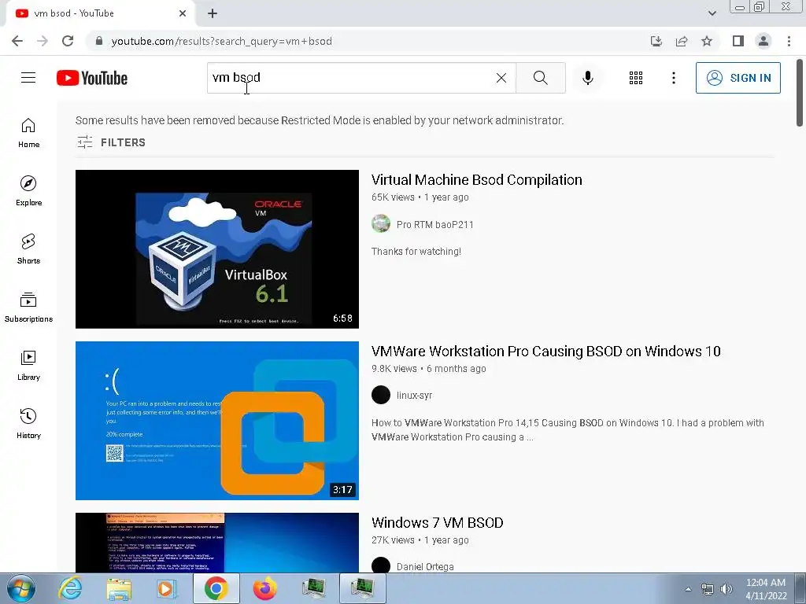Click the SIGN IN button

coord(738,78)
